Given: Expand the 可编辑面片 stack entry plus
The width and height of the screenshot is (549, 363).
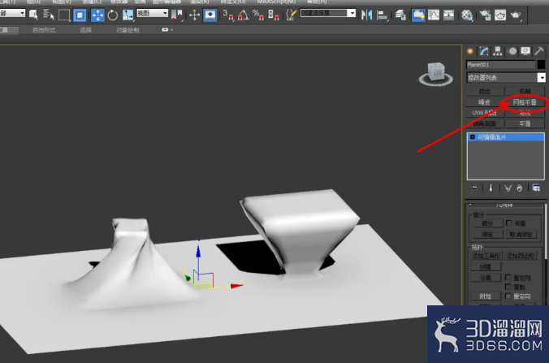Looking at the screenshot, I should click(473, 137).
